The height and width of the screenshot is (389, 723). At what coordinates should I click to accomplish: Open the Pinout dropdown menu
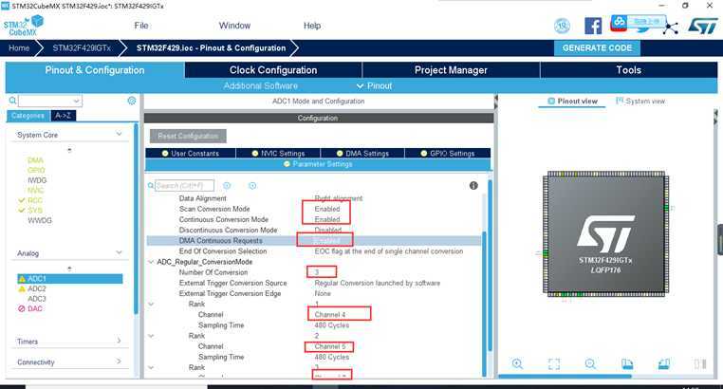tap(375, 85)
